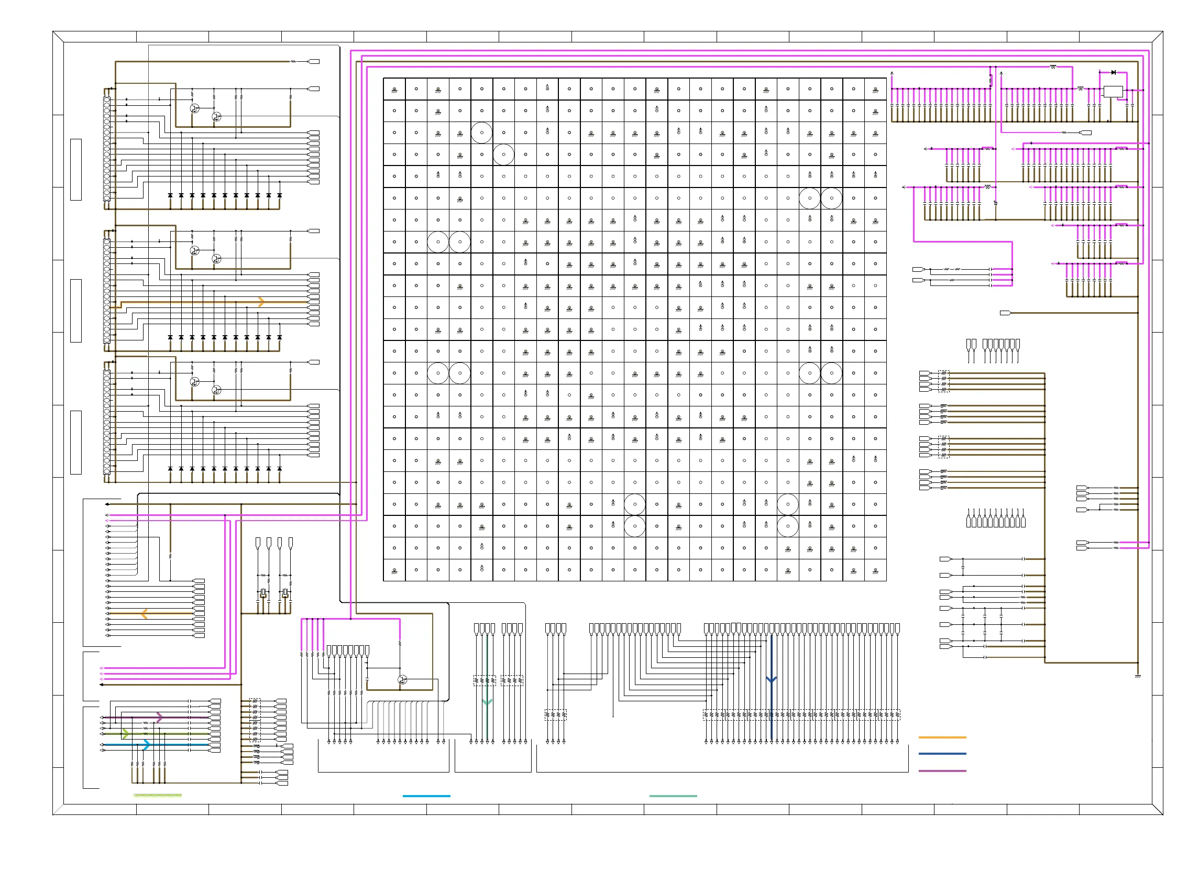Select the cyan right-pointing signal arrow
Screen dimensions: 1188x882
click(147, 744)
